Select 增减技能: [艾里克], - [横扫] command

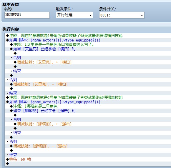click(88, 84)
